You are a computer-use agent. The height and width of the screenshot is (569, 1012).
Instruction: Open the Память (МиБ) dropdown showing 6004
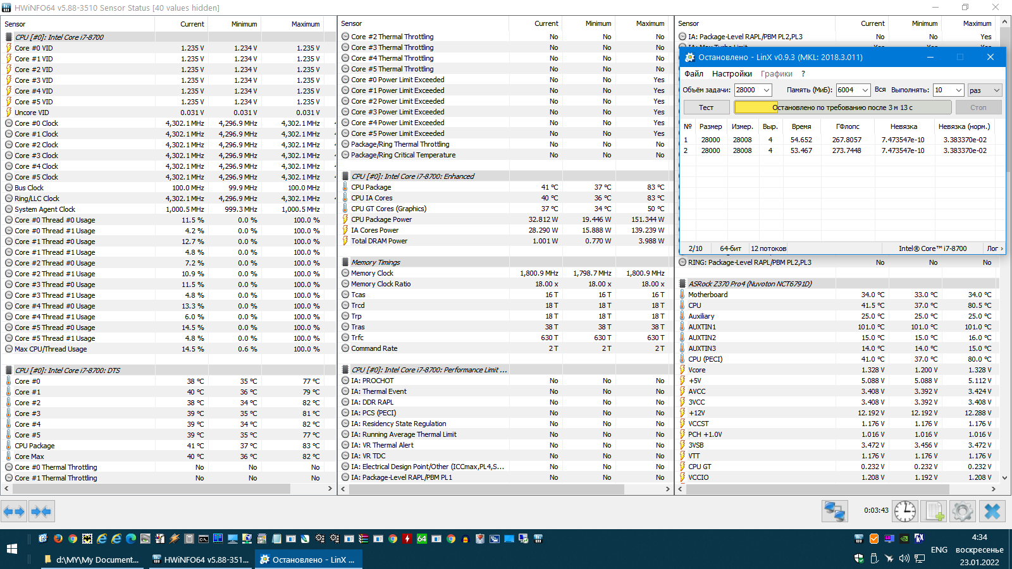point(853,90)
